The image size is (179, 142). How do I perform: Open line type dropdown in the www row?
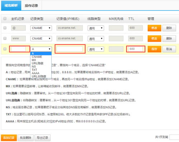96,39
